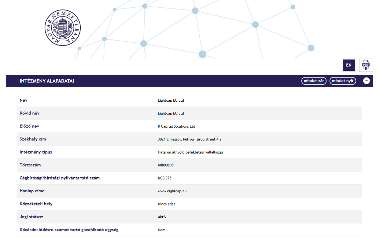Screen dimensions: 380x239
Task: Click the registration number K8800805
Action: click(166, 165)
